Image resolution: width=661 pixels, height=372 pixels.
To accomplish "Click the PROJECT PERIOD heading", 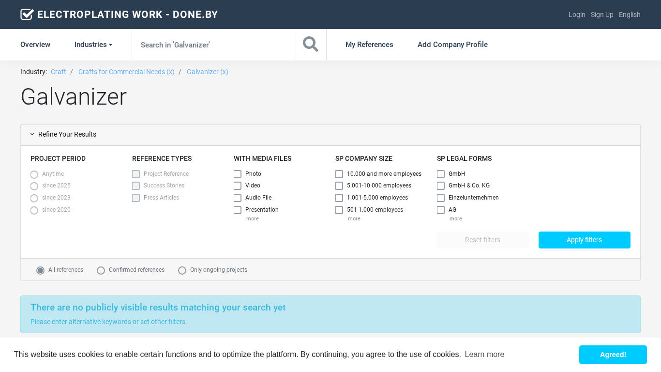I will [x=58, y=158].
